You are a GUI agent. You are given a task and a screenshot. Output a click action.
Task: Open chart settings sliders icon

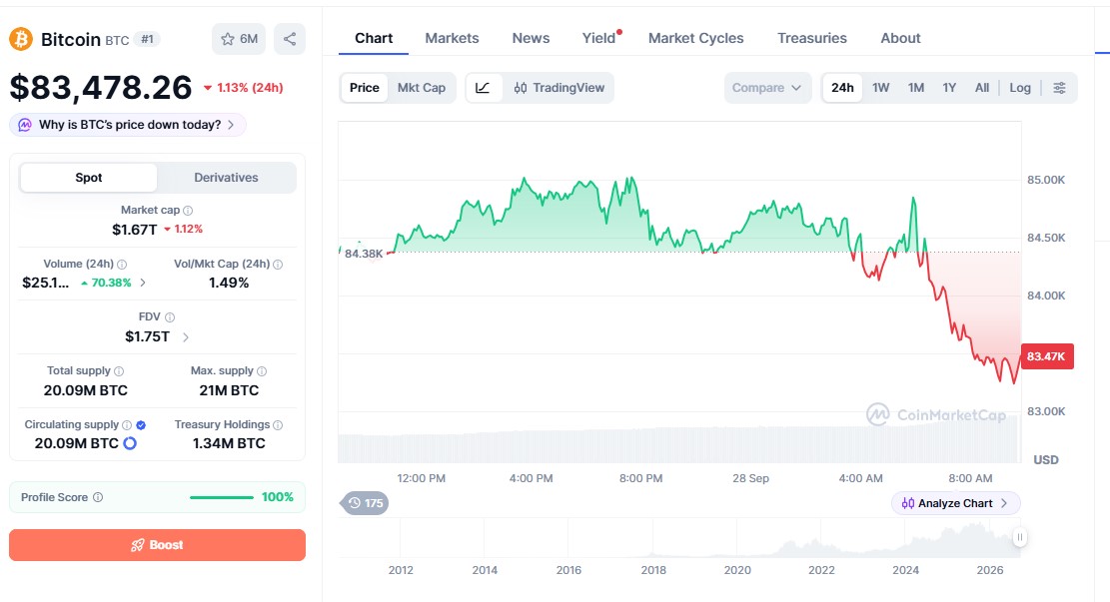point(1059,88)
